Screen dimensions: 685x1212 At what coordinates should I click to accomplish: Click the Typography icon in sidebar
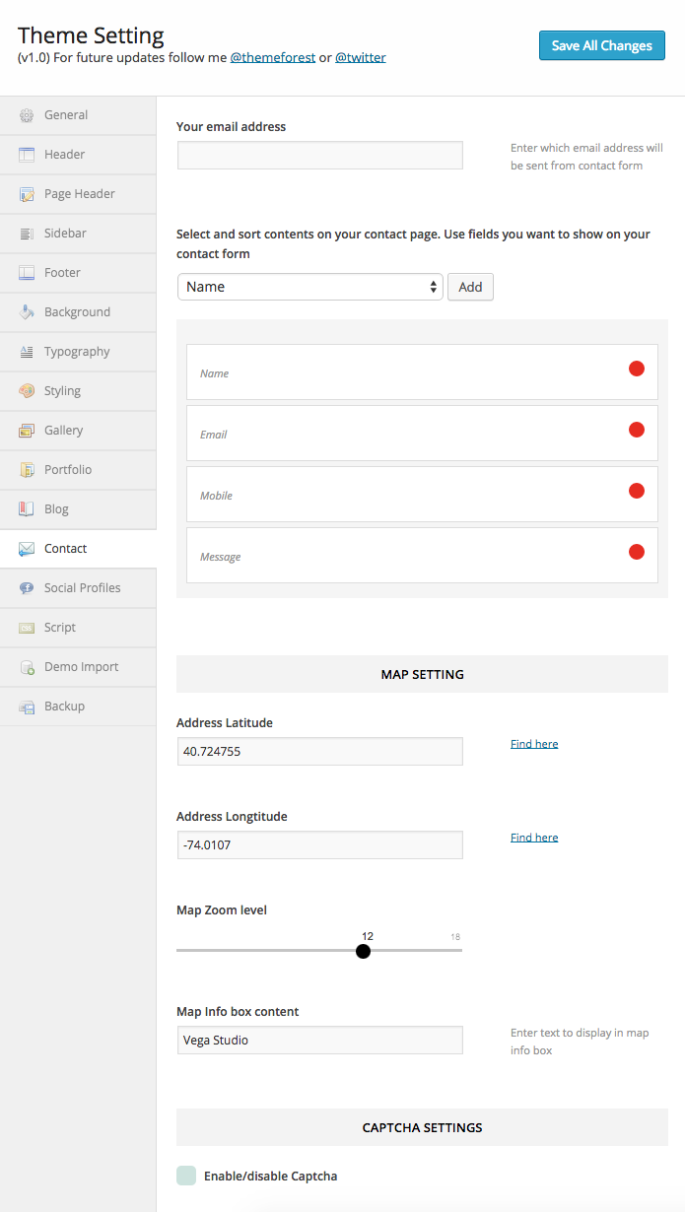(x=27, y=352)
